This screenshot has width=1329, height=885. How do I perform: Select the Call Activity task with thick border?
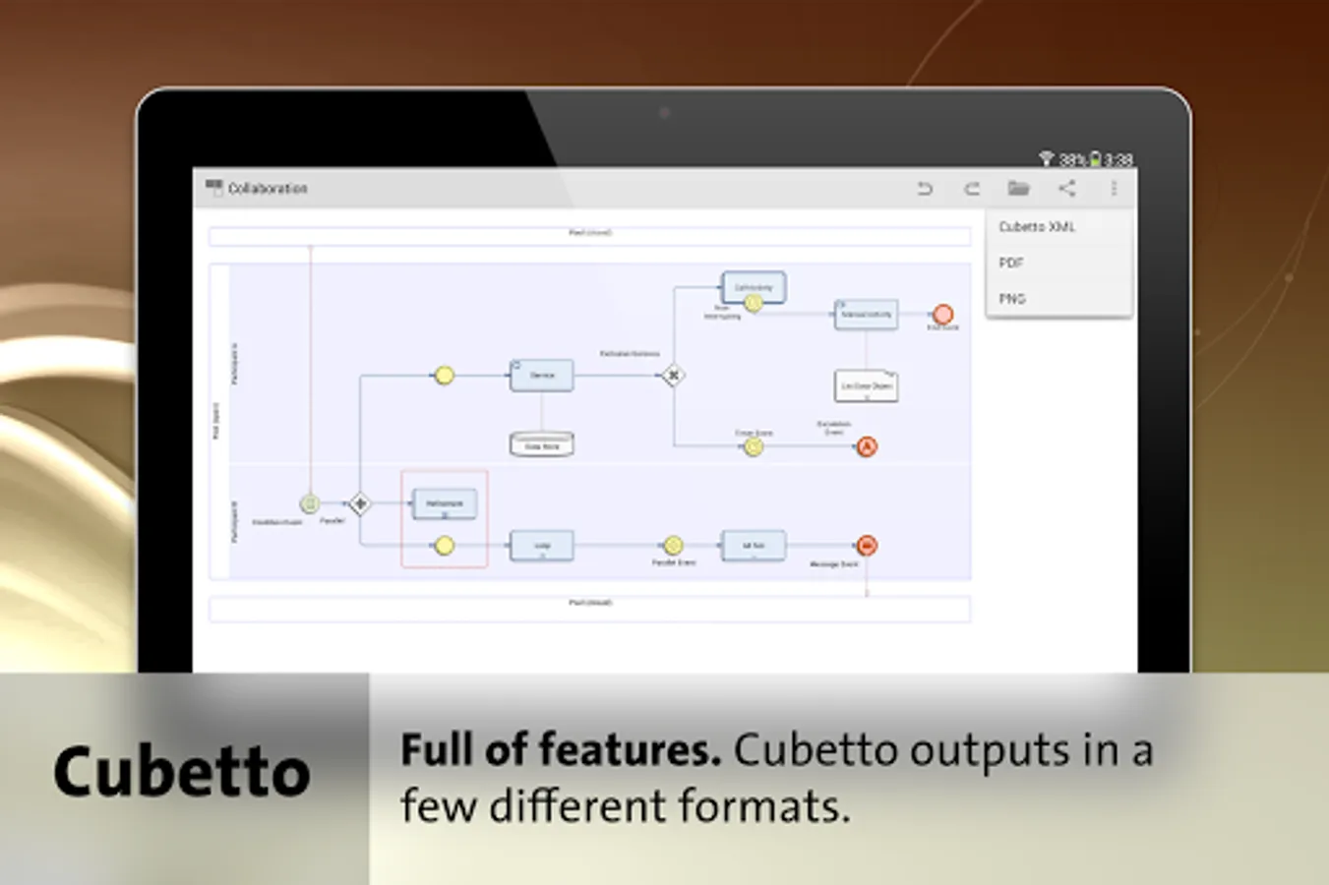coord(754,287)
